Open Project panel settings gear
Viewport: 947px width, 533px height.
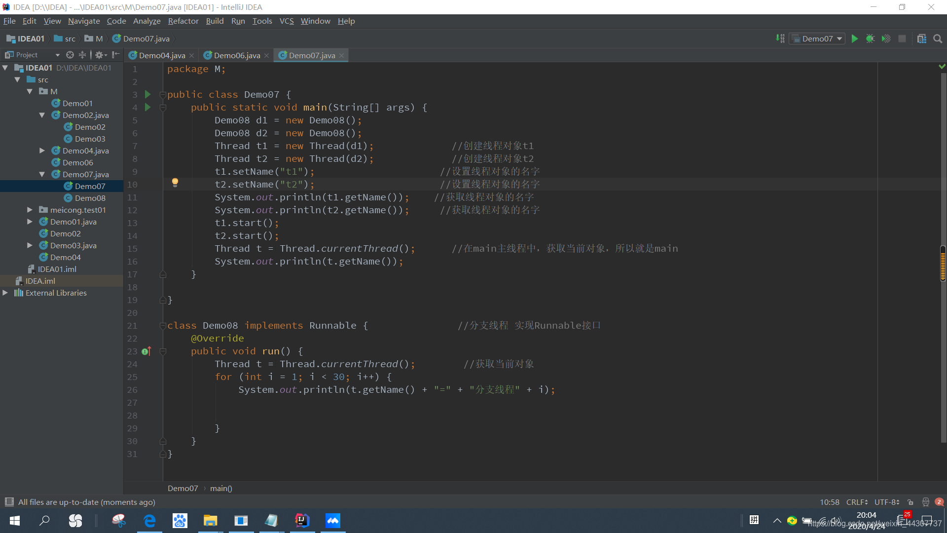100,55
